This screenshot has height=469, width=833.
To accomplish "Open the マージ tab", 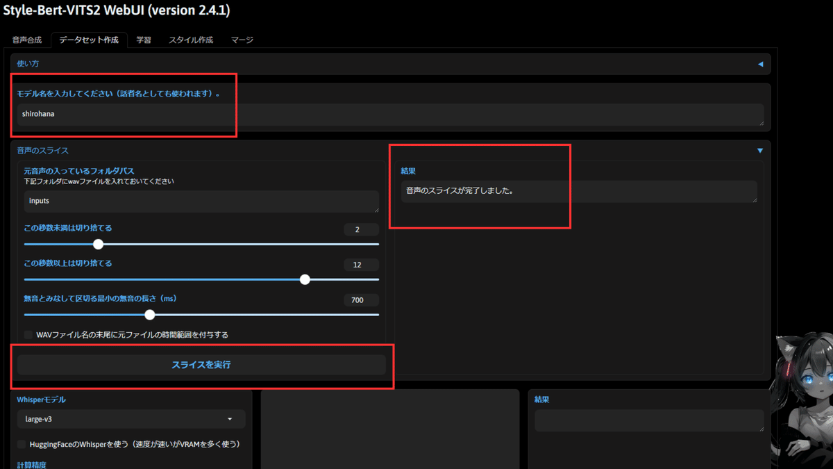I will 242,40.
